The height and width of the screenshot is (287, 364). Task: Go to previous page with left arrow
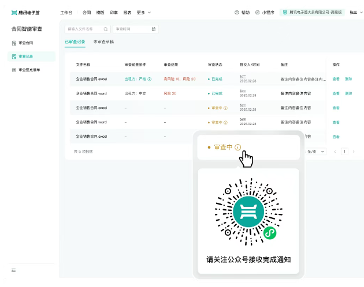coord(335,152)
